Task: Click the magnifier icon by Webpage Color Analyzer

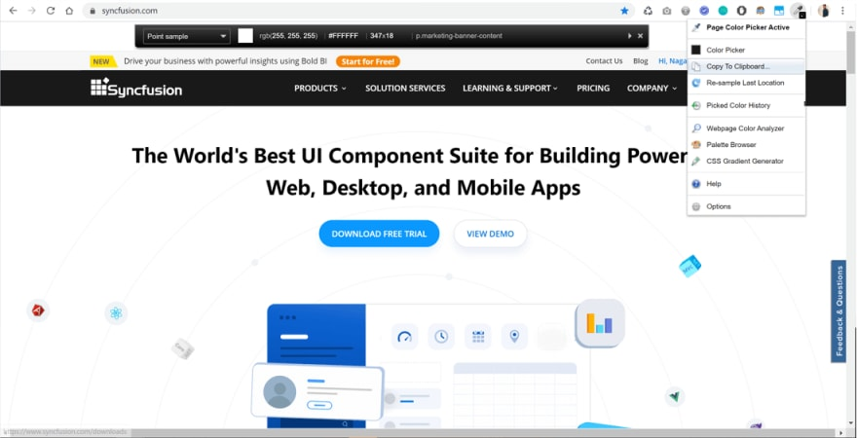Action: (695, 128)
